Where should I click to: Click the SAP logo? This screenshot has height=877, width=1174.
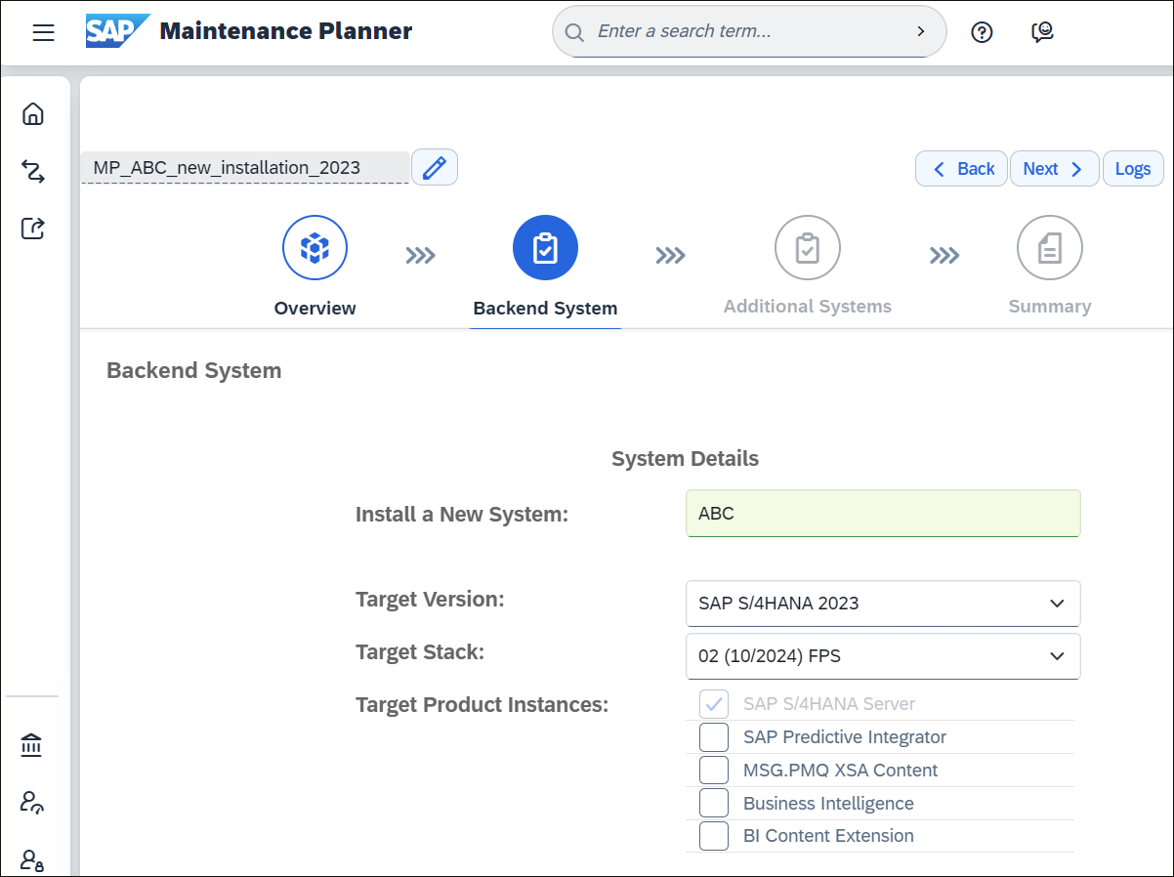click(118, 31)
